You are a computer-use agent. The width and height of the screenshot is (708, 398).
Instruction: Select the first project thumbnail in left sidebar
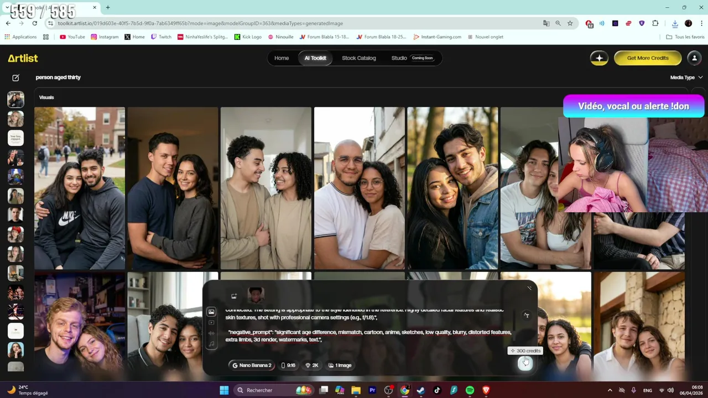pyautogui.click(x=15, y=99)
